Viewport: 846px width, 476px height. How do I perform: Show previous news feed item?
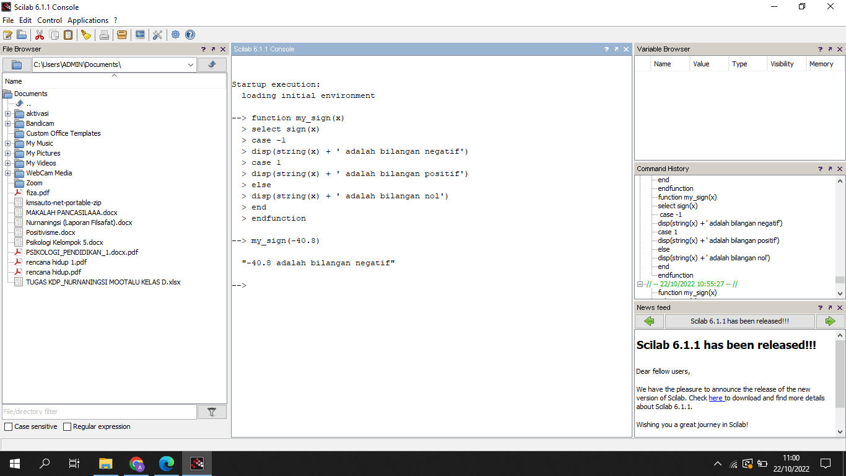point(649,321)
